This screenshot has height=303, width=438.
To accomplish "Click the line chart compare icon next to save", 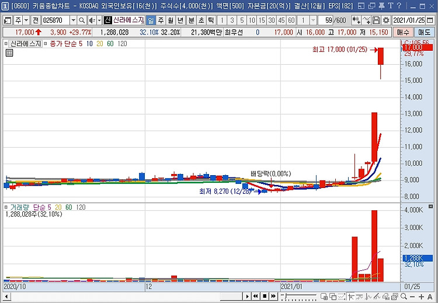I will pos(367,20).
